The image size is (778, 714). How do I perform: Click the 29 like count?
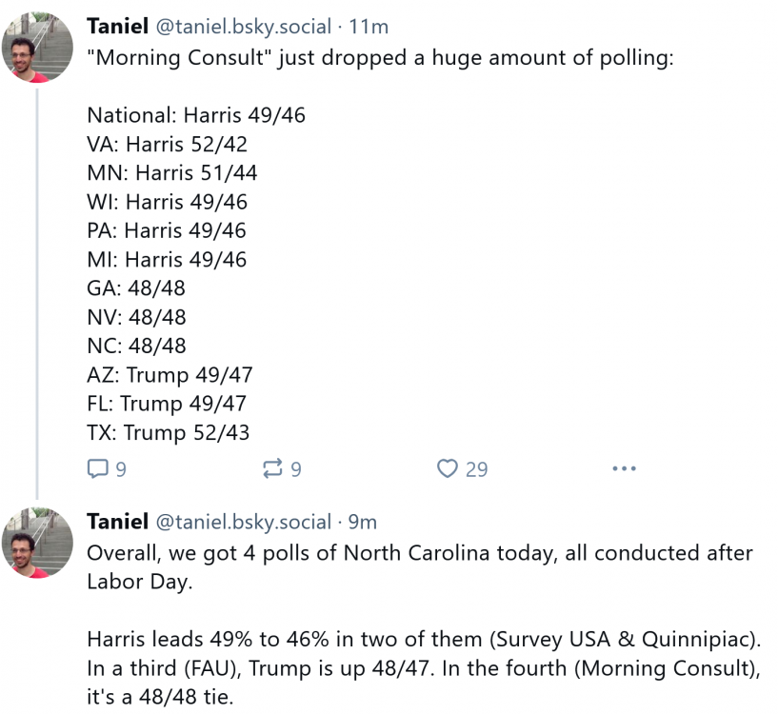click(x=476, y=468)
